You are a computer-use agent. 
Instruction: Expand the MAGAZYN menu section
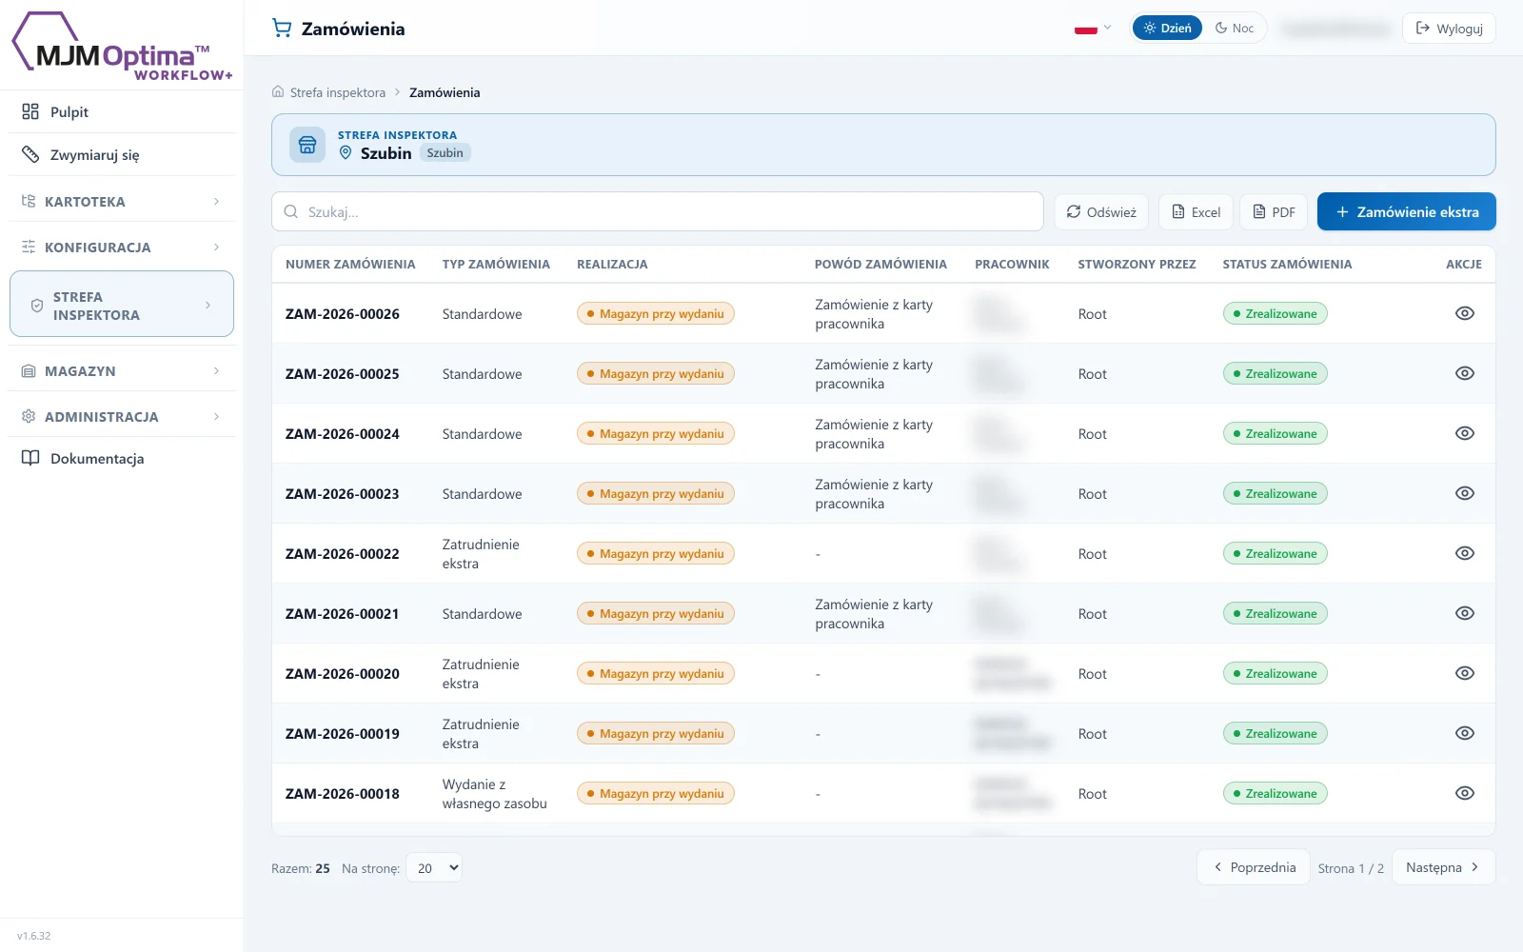click(x=122, y=370)
